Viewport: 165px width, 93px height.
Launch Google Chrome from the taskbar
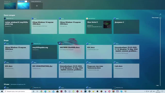42,91
